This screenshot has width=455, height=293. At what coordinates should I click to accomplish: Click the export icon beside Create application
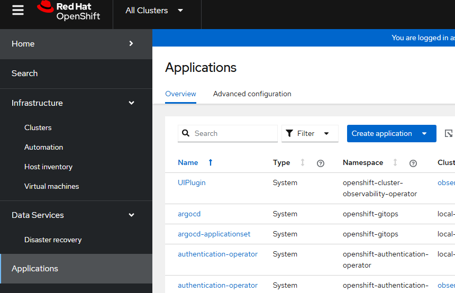(x=449, y=134)
